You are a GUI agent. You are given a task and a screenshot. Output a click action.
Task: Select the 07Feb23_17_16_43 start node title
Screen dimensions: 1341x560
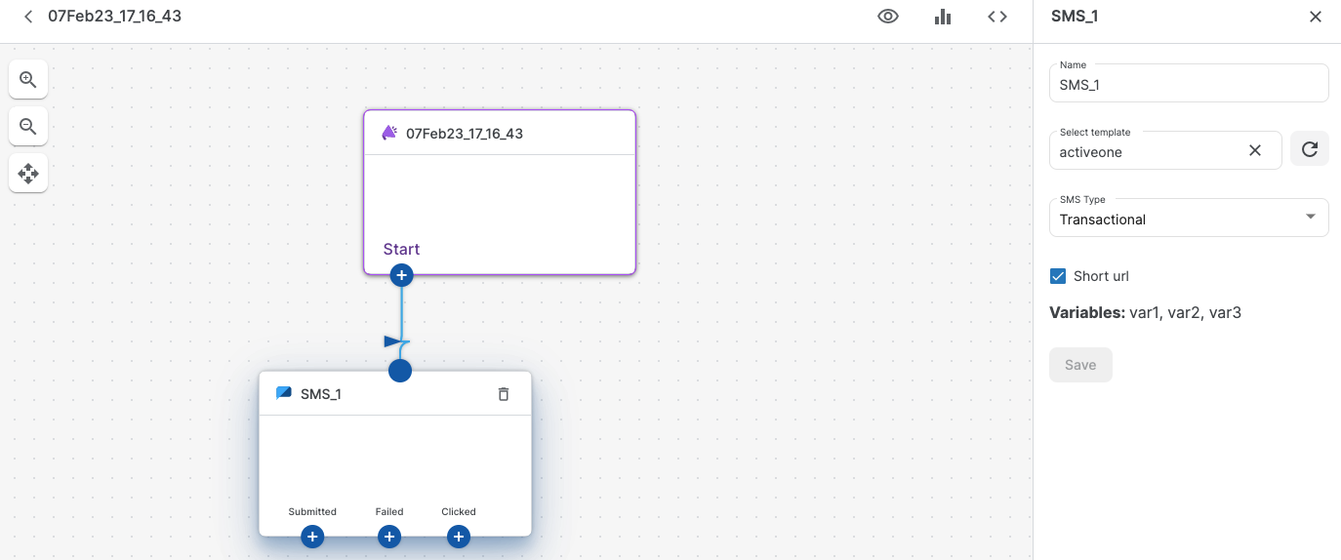coord(465,134)
